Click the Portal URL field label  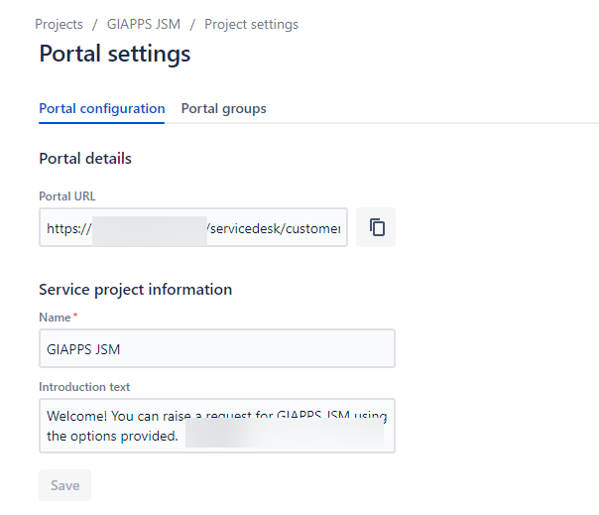pos(67,196)
